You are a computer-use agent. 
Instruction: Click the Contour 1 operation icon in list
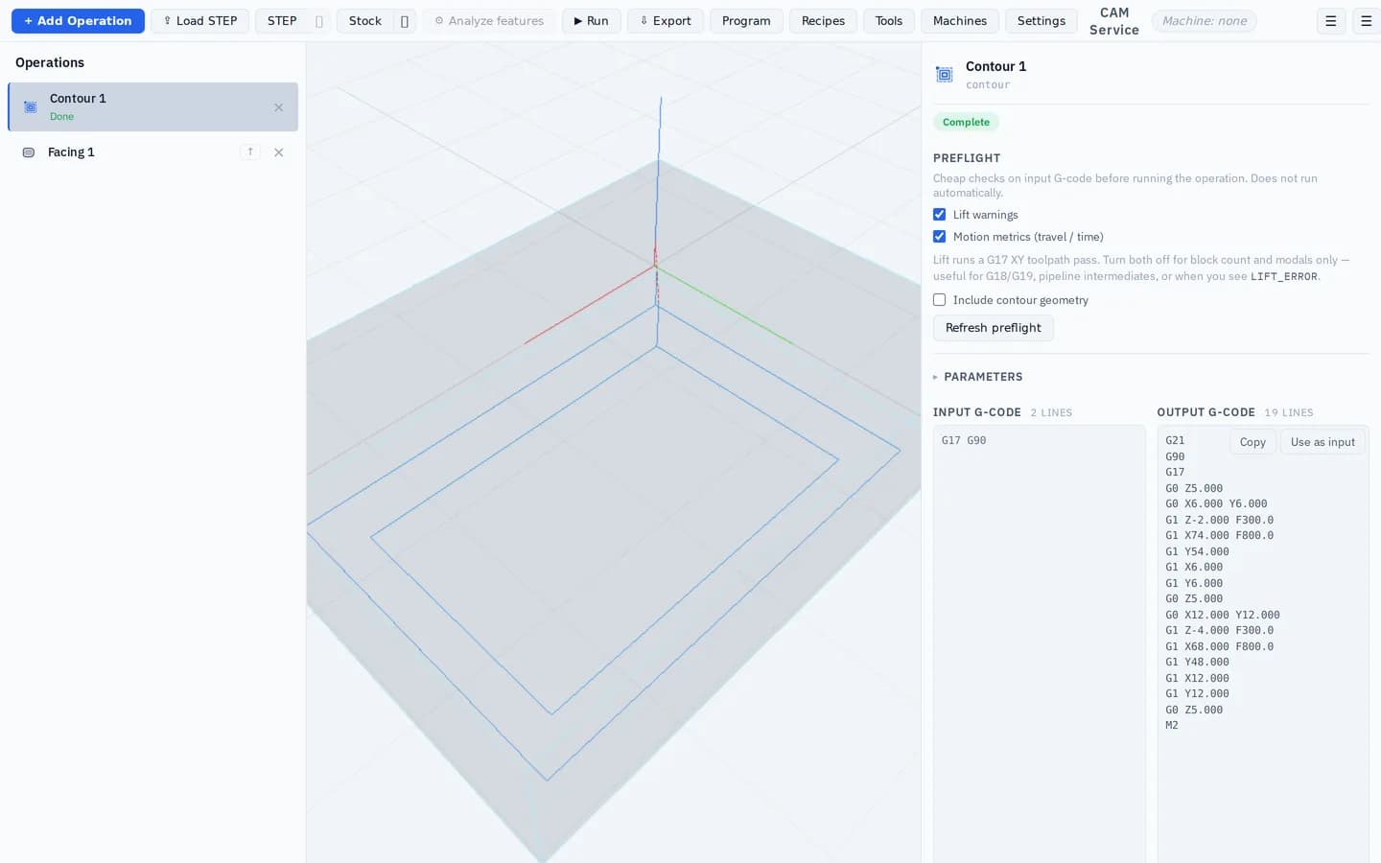tap(30, 107)
